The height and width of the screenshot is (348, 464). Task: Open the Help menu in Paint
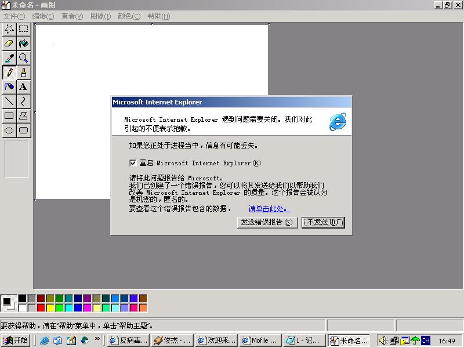tap(159, 16)
